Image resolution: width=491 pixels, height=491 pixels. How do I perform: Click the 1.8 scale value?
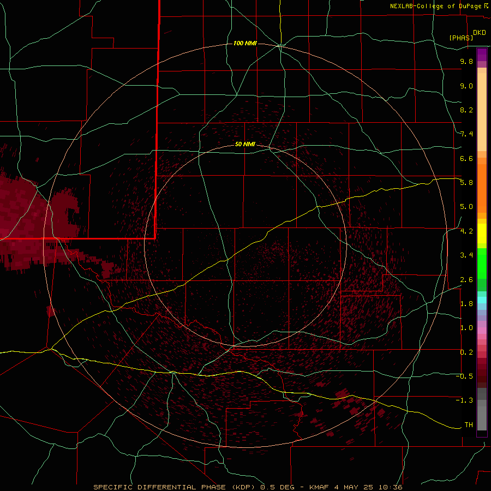[466, 304]
